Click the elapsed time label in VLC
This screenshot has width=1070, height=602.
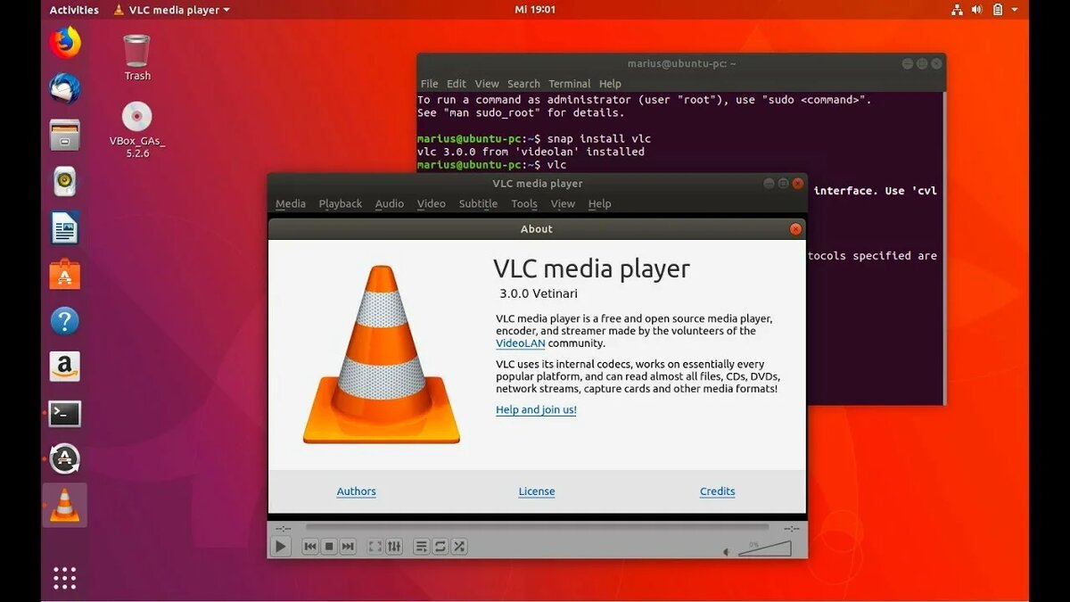tap(283, 528)
